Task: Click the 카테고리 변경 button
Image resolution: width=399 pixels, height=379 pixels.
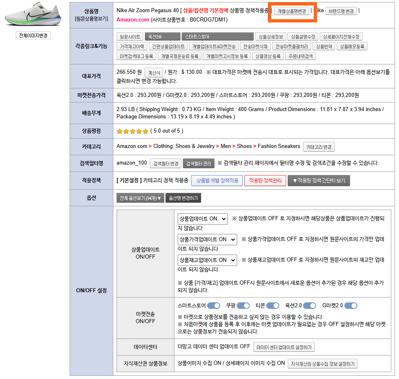Action: tap(319, 147)
